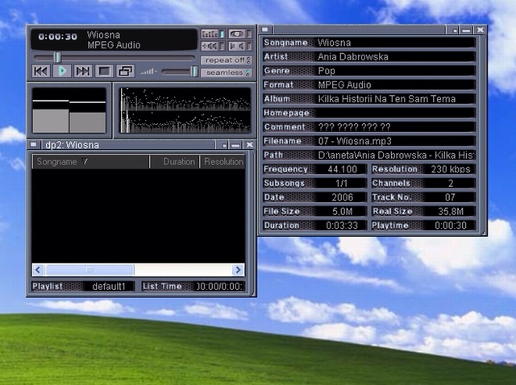Click the Track No. value 07
The image size is (516, 385).
coord(450,197)
